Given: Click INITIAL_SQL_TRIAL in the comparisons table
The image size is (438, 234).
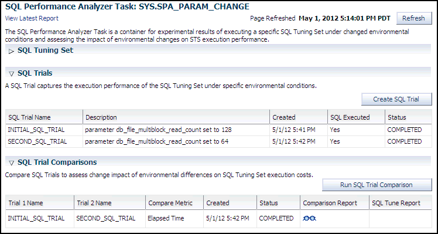Looking at the screenshot, I should click(36, 218).
